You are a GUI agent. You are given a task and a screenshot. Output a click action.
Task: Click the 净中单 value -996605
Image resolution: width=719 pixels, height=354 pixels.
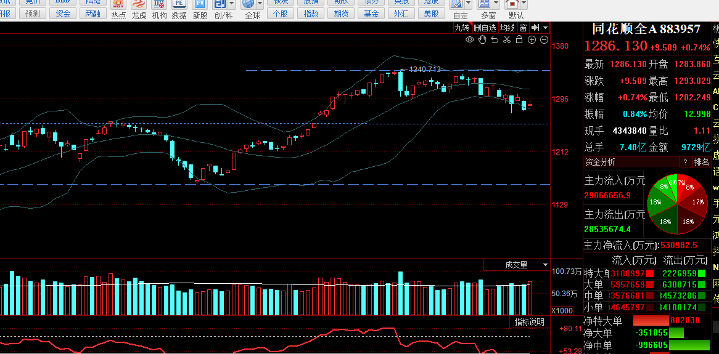[x=651, y=345]
